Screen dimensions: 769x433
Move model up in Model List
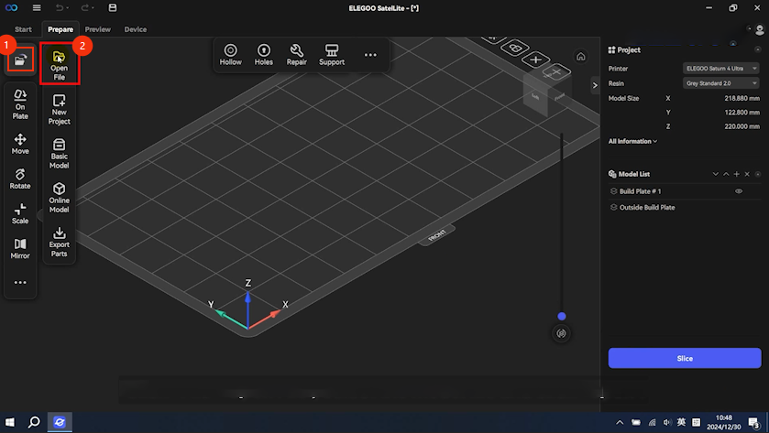point(726,174)
